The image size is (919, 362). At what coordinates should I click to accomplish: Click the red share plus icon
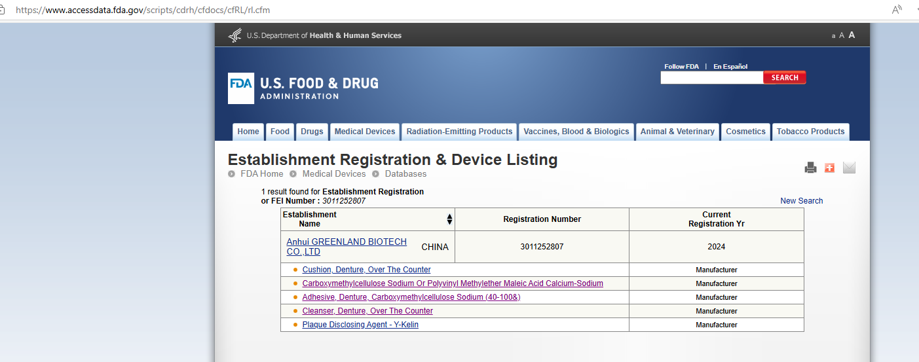point(829,168)
